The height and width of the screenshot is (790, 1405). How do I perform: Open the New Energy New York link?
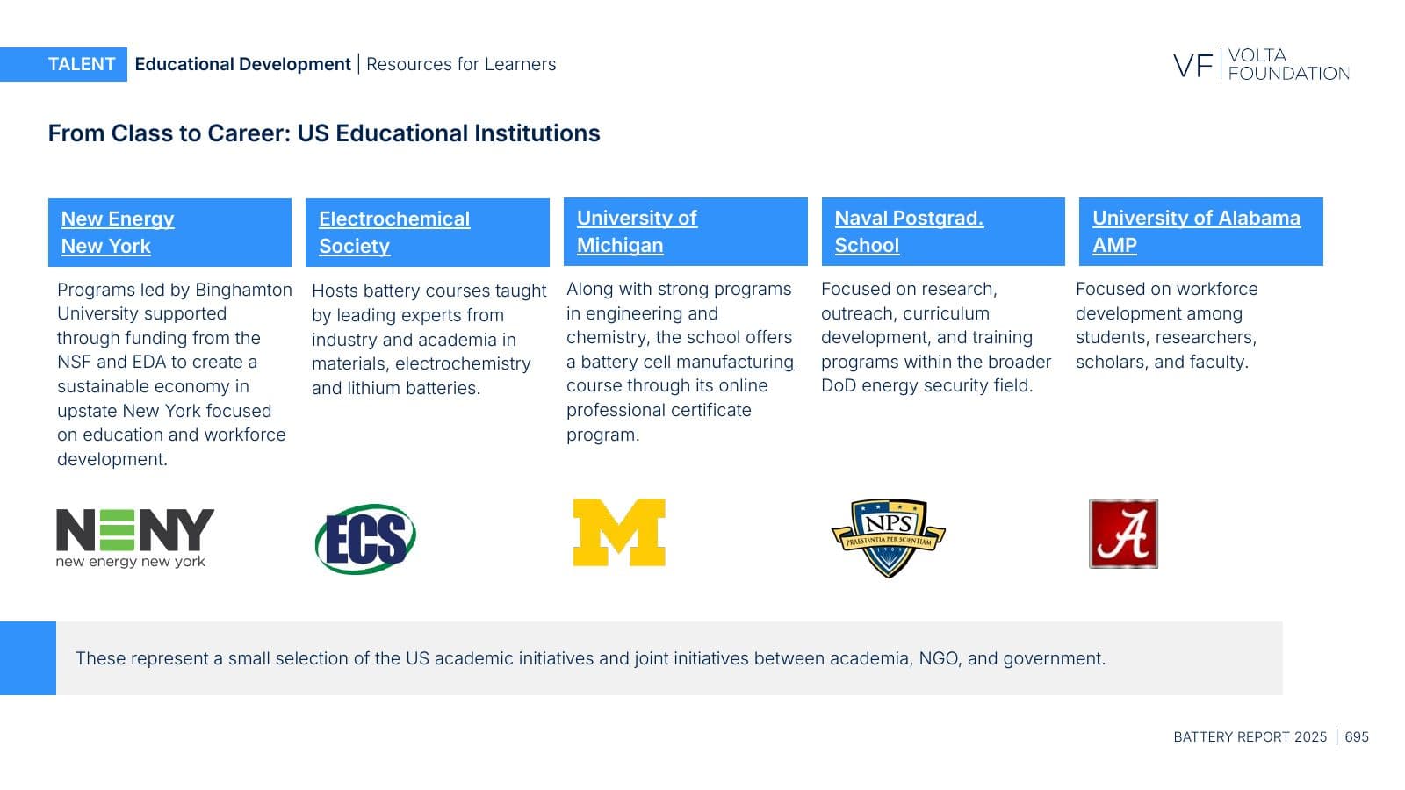pyautogui.click(x=118, y=233)
